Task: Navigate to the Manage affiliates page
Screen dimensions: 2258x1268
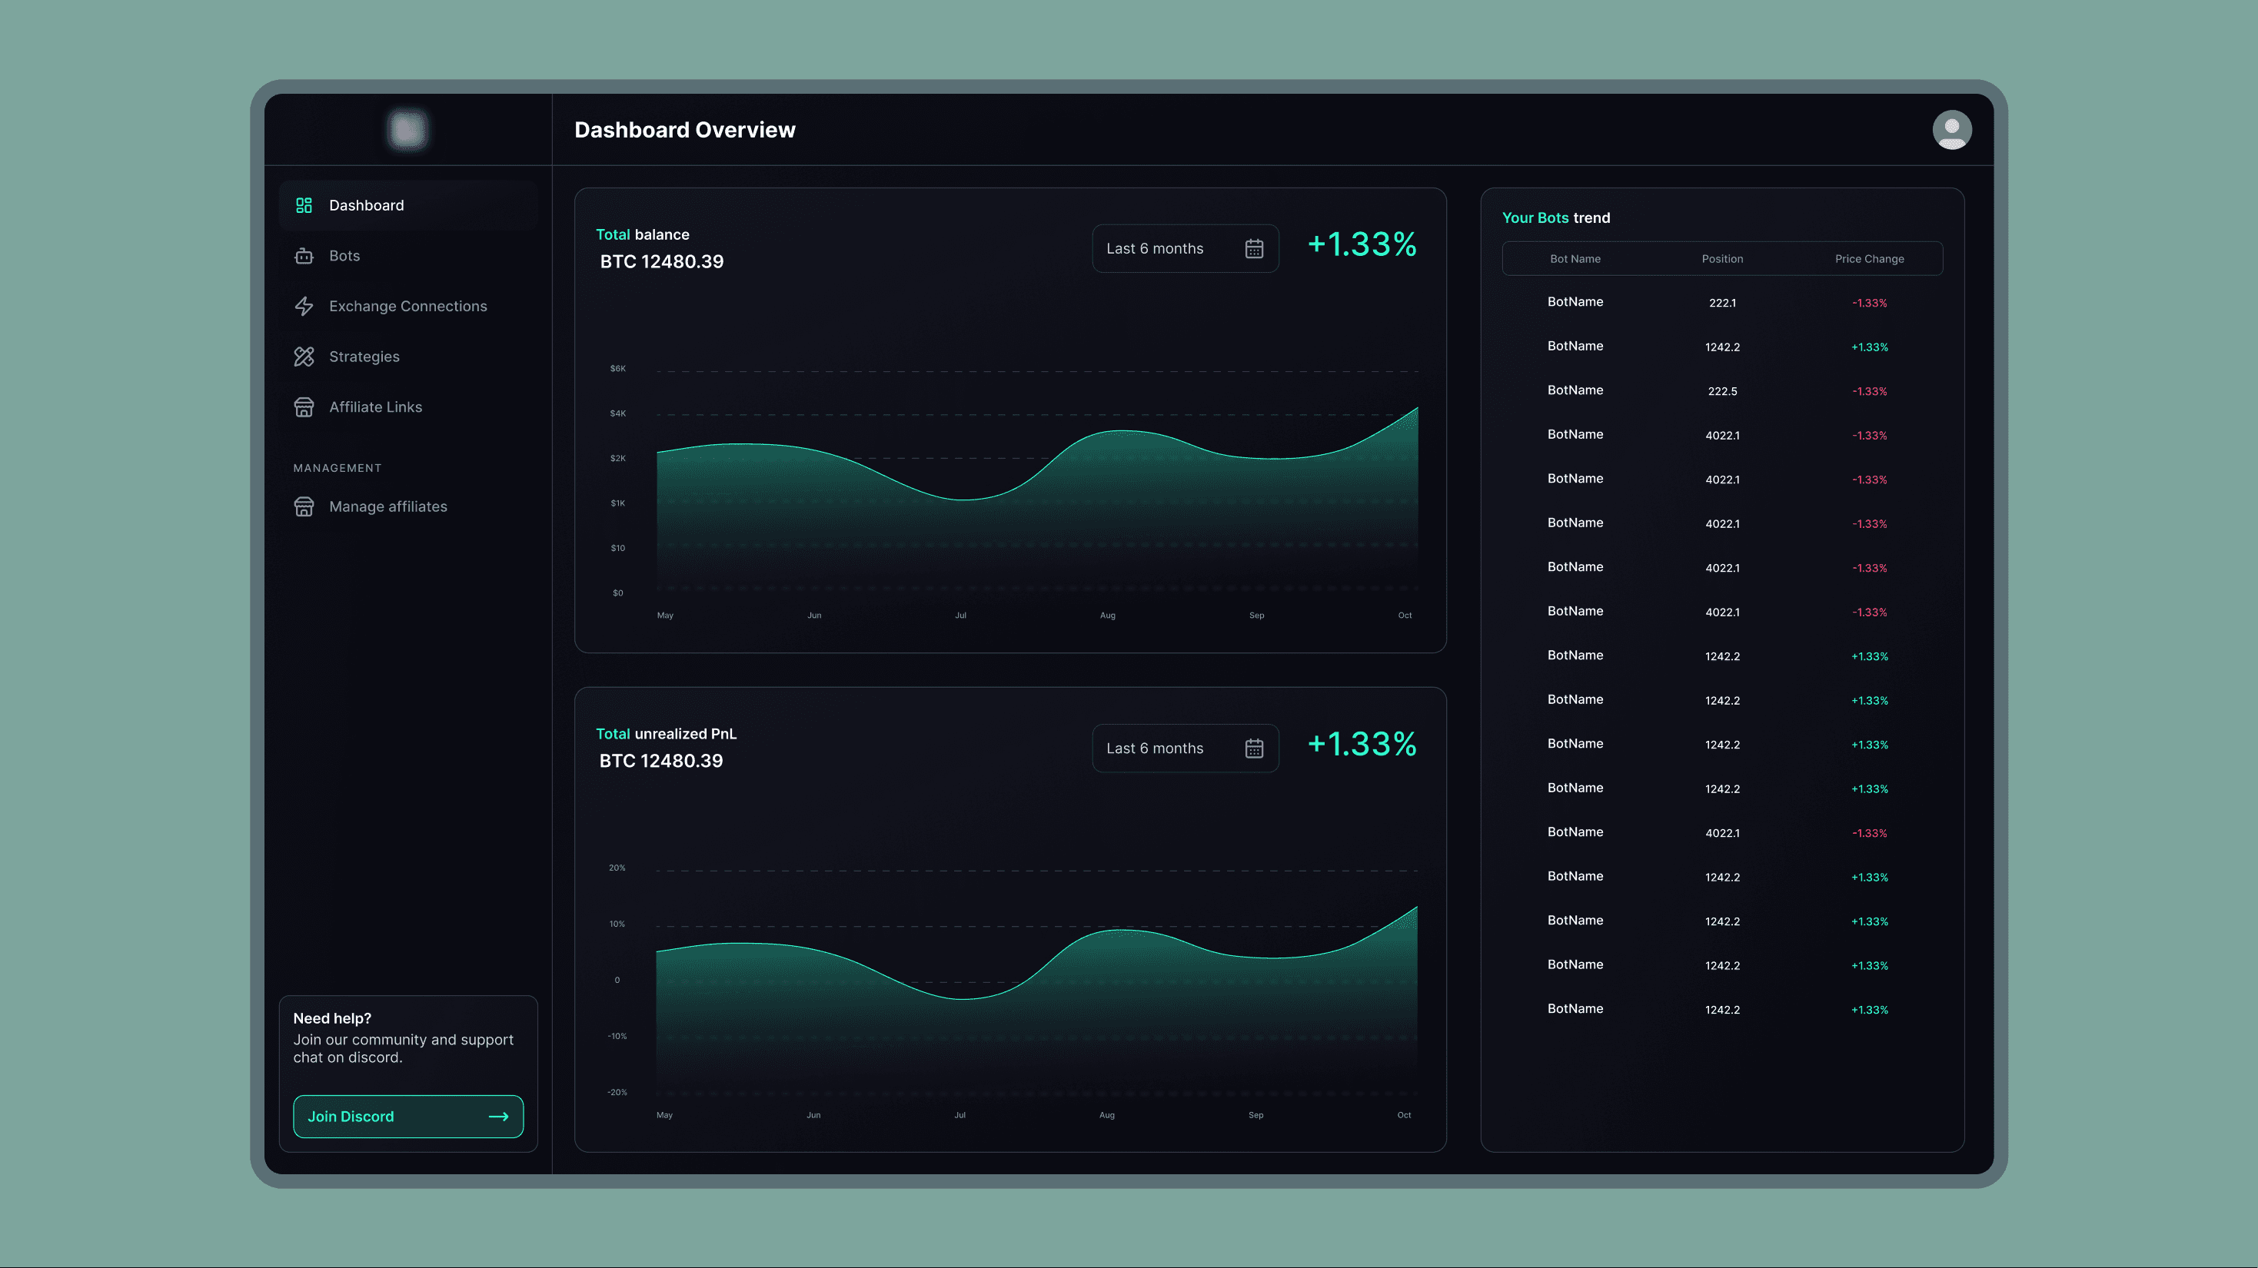Action: pyautogui.click(x=387, y=506)
